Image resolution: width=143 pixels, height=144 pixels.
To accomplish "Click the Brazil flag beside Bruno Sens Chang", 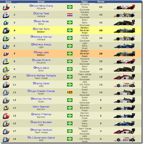I will pyautogui.click(x=70, y=7).
